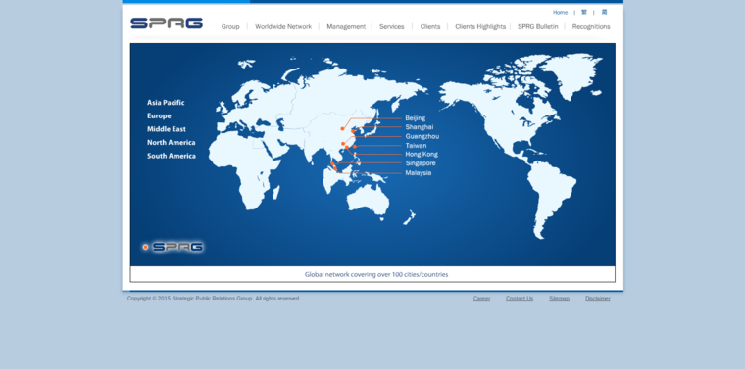This screenshot has width=745, height=369.
Task: Open the Management menu
Action: coord(346,27)
